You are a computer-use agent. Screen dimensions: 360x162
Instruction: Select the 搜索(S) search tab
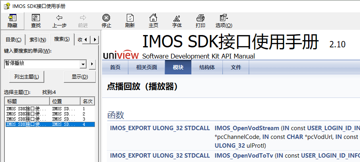click(62, 39)
